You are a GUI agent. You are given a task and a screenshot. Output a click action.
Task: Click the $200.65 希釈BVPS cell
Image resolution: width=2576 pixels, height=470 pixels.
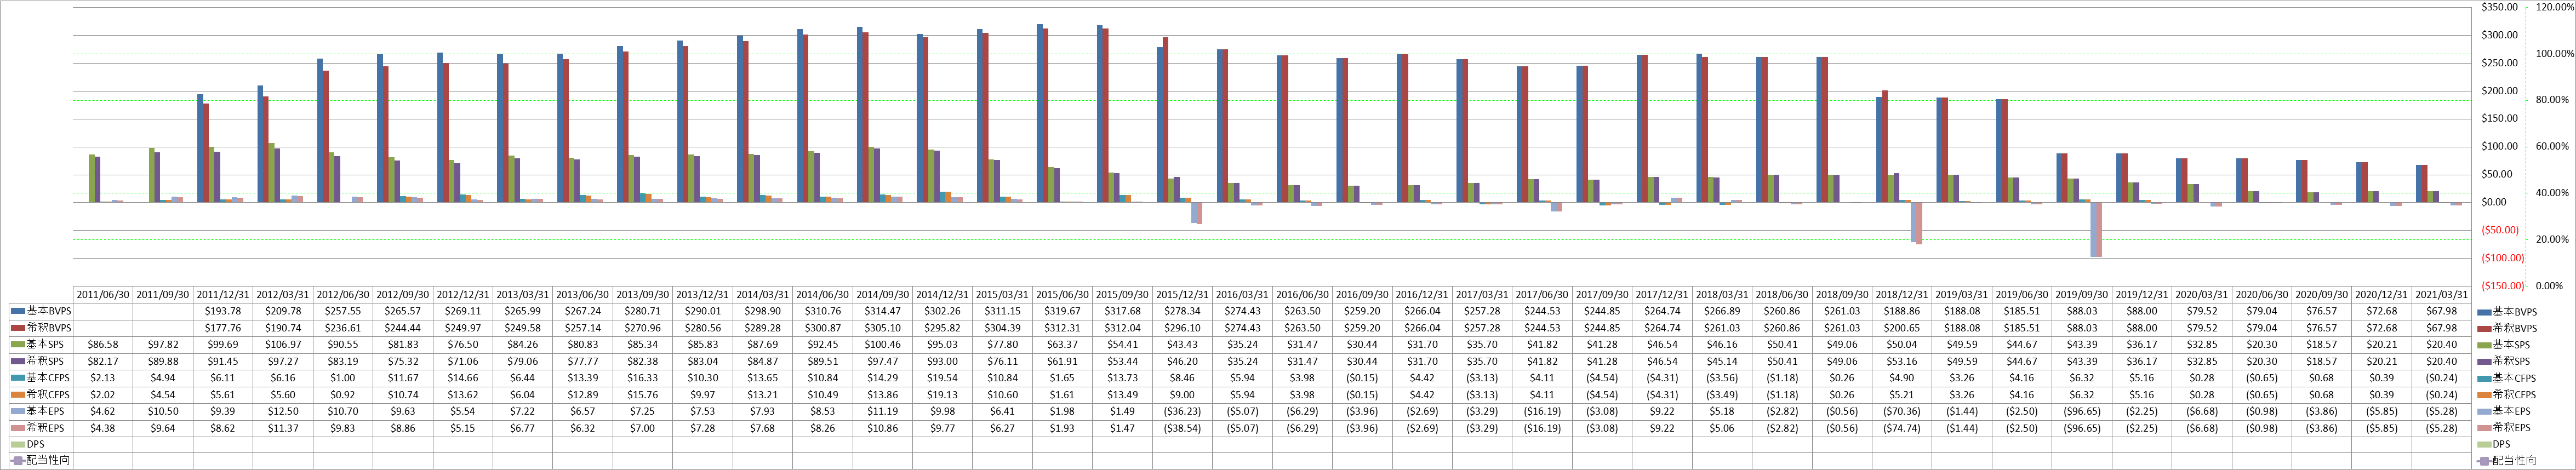coord(1903,328)
